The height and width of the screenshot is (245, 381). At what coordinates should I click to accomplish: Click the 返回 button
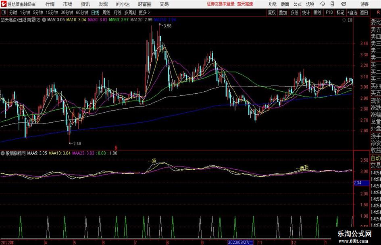(x=364, y=12)
